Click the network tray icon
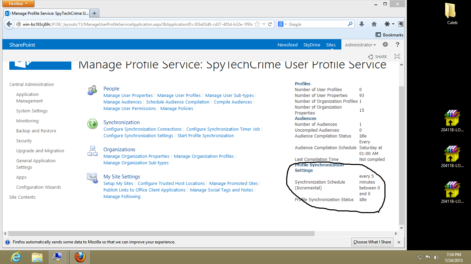Image resolution: width=471 pixels, height=264 pixels. tap(420, 257)
